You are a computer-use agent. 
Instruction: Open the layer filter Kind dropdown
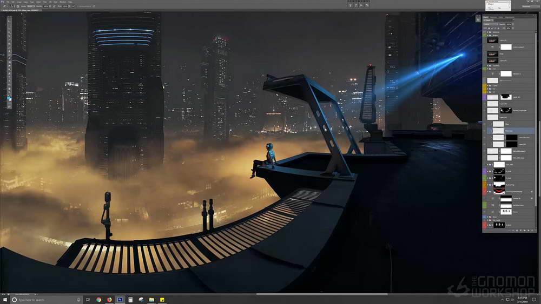[x=489, y=21]
